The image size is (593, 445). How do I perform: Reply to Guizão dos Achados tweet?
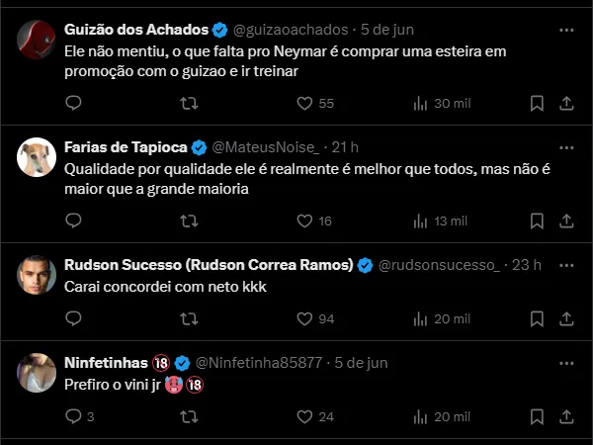(x=73, y=103)
